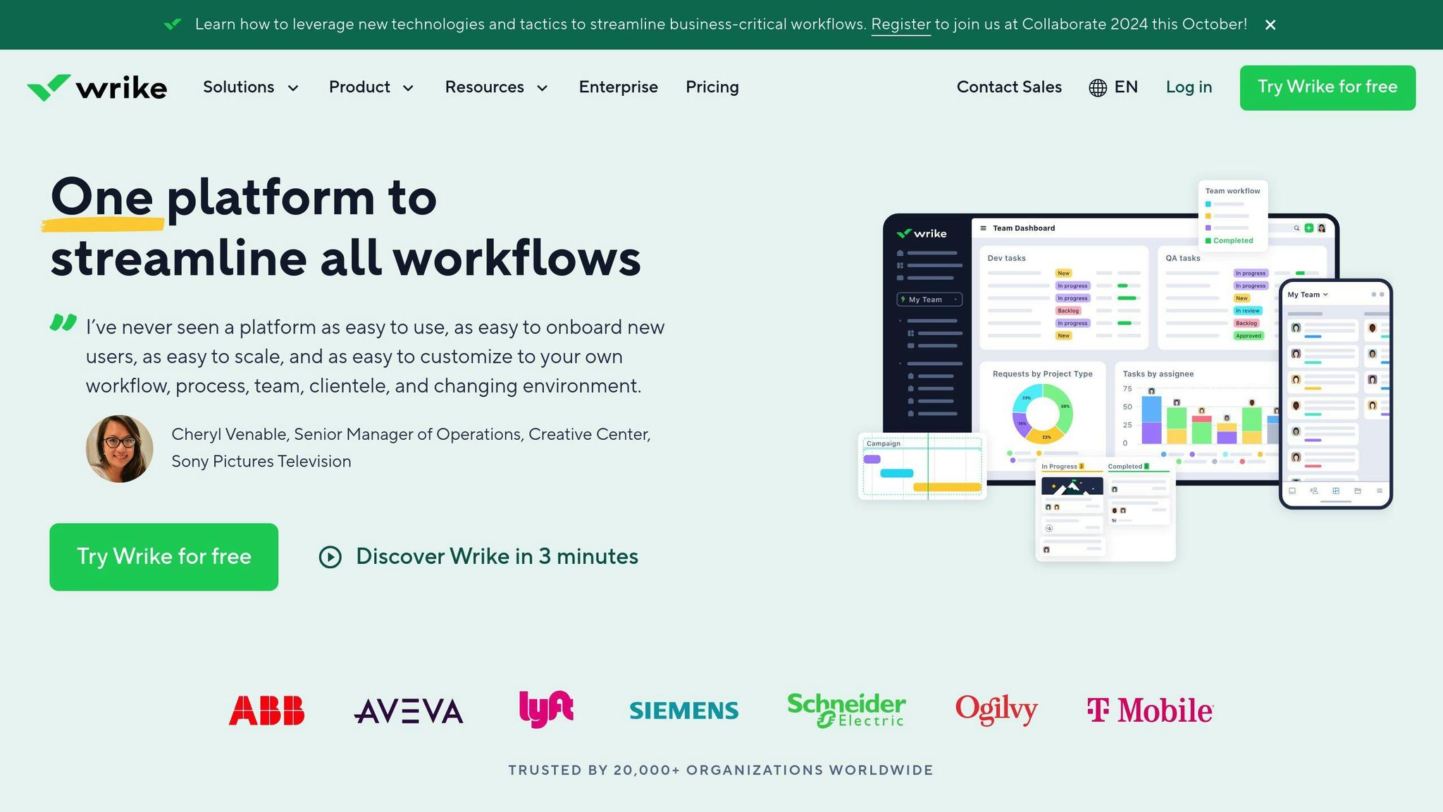Click the Lyft logo
The width and height of the screenshot is (1443, 812).
coord(546,708)
